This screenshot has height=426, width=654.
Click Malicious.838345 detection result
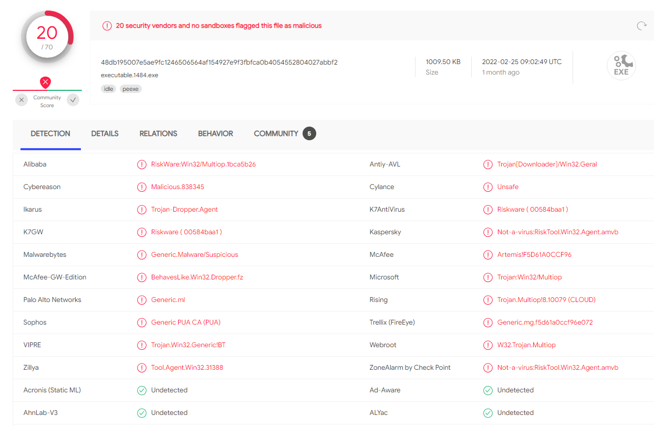(x=178, y=187)
